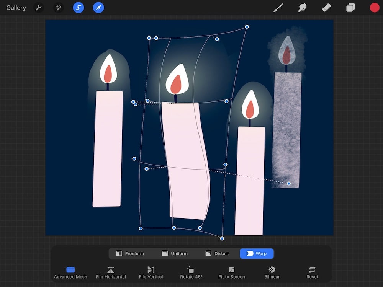Expand the Rotate 45° control
The height and width of the screenshot is (287, 383).
(x=191, y=272)
